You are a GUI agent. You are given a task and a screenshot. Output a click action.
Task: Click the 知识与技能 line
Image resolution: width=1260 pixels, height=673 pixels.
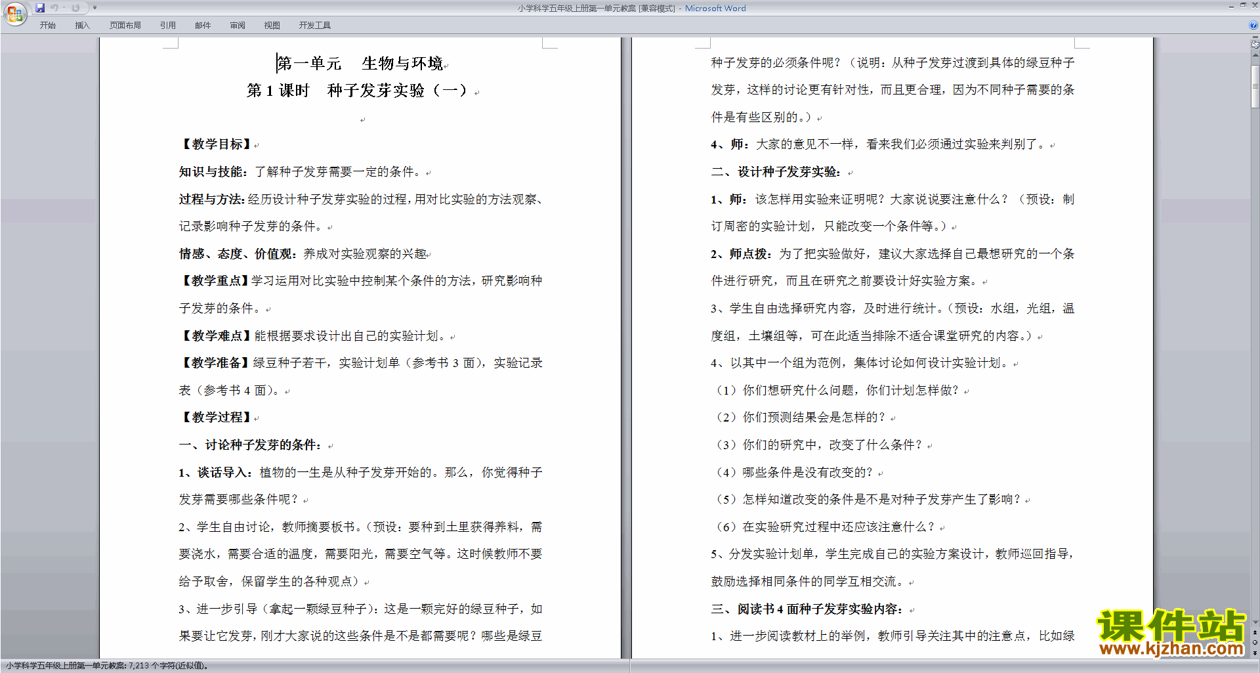click(x=301, y=172)
